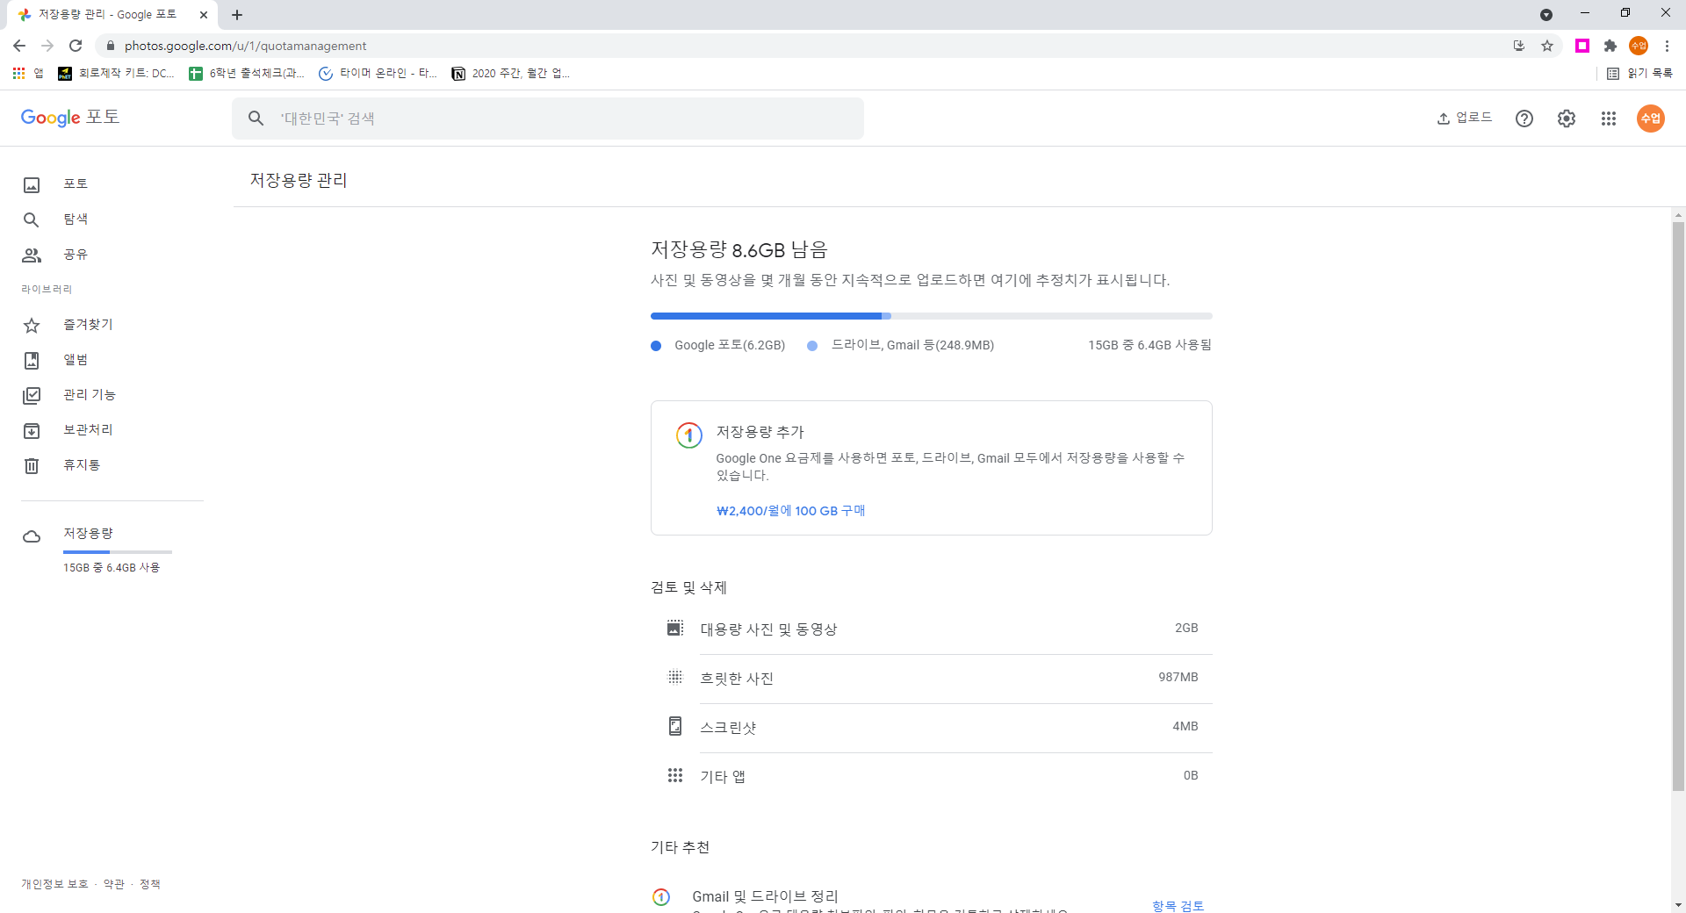Open the 보관처리 (Archive) icon

[32, 430]
